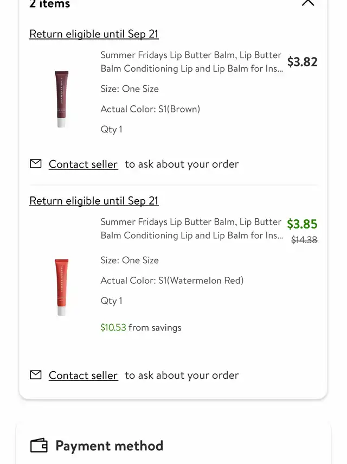Click the $3.82 price of first item

303,62
